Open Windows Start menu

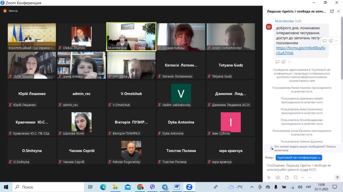click(x=6, y=187)
